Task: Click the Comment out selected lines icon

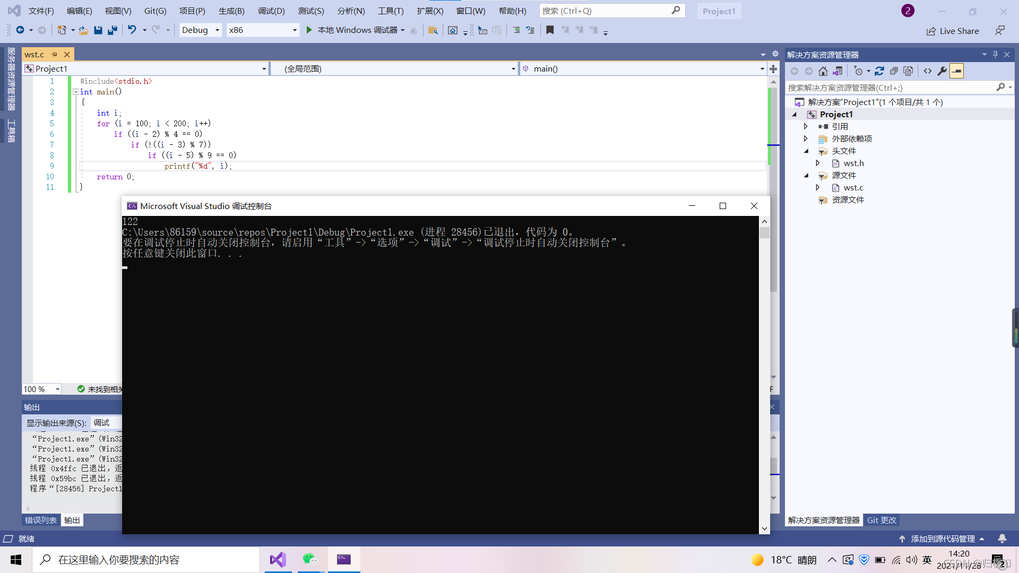Action: pos(516,30)
